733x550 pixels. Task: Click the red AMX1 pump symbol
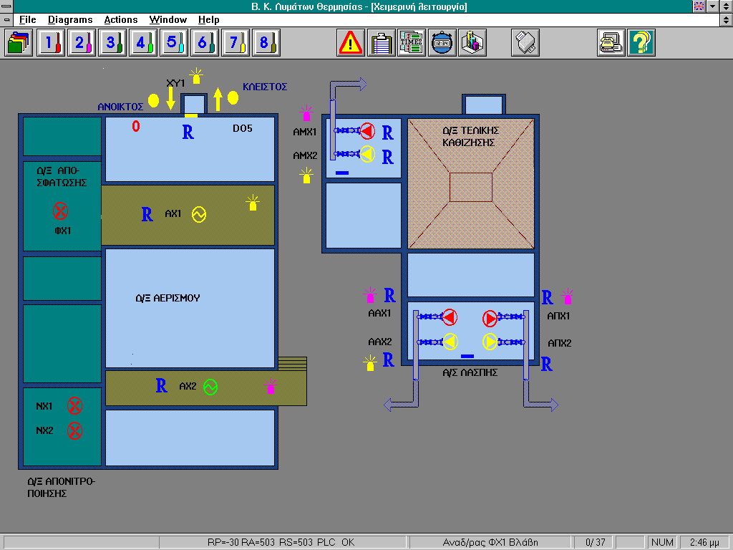tap(367, 131)
